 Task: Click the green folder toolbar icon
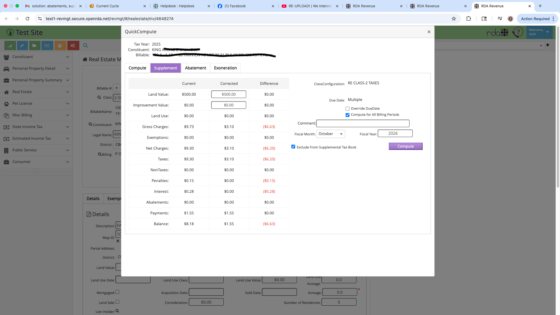click(x=34, y=45)
